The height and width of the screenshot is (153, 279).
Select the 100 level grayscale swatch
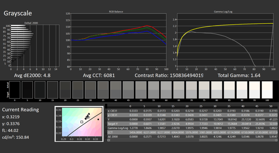(267, 90)
